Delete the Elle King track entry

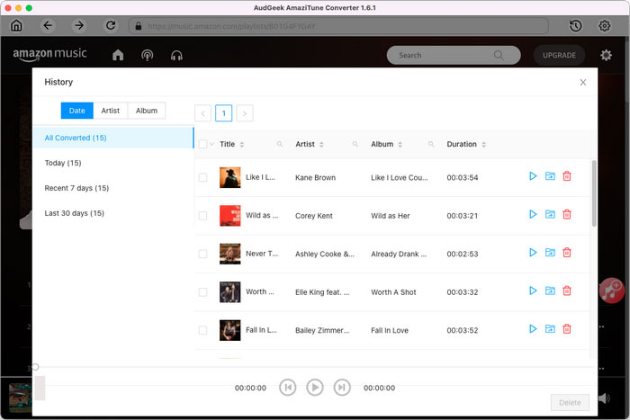point(567,290)
